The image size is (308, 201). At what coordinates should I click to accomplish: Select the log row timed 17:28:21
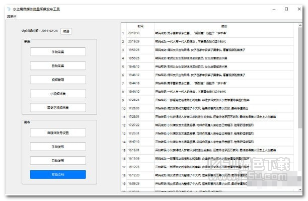tap(207, 100)
